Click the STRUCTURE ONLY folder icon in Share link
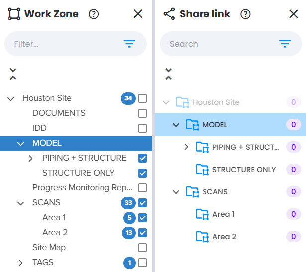Screen dimensions: 306x272 [x=202, y=170]
